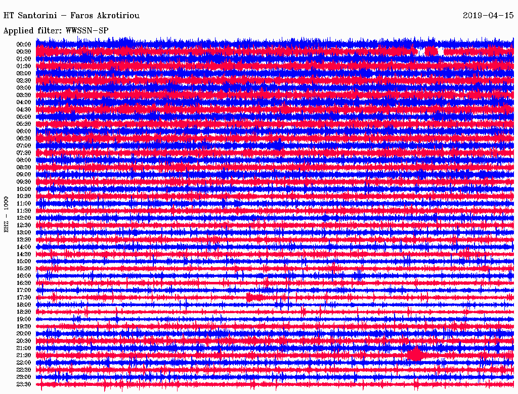Screen dimensions: 518x394
Task: Select the 23:30 time label
Action: 24,384
